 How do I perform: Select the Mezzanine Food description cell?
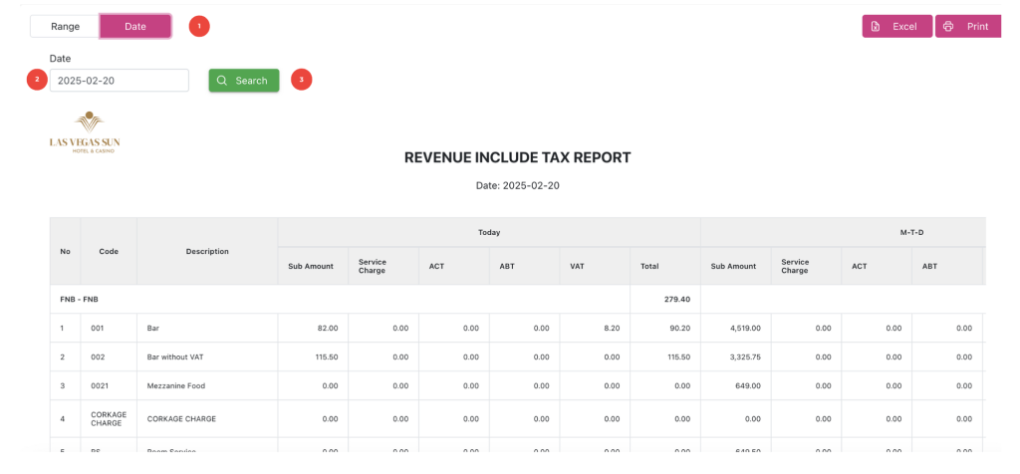pyautogui.click(x=176, y=385)
